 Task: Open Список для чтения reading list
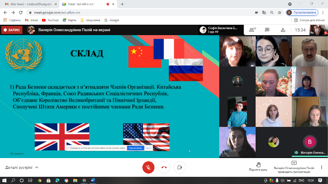(x=309, y=20)
